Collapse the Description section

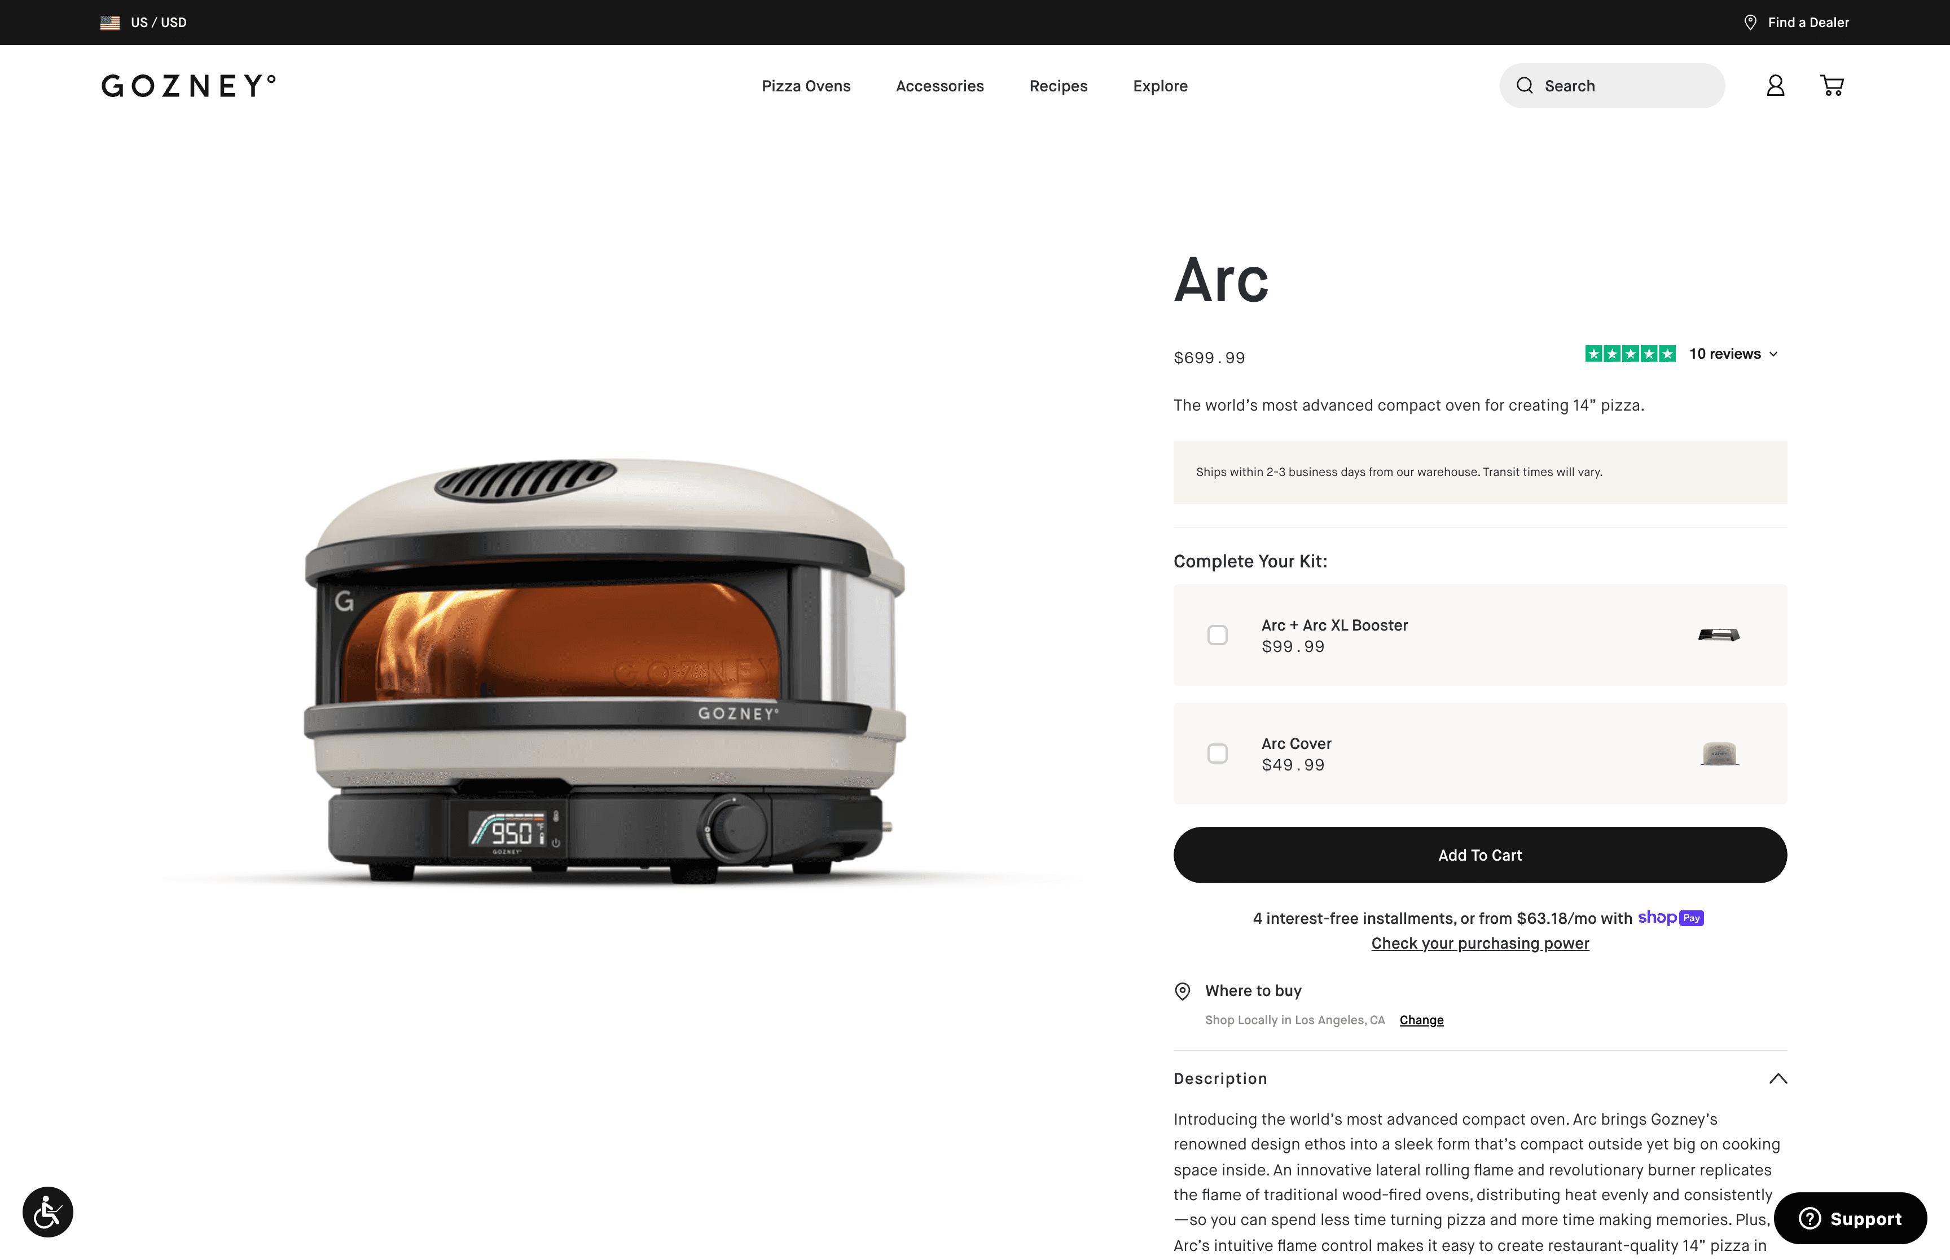[1777, 1078]
